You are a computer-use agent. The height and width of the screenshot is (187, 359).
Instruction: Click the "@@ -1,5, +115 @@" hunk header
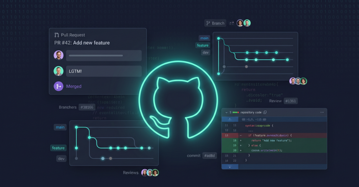(254, 119)
